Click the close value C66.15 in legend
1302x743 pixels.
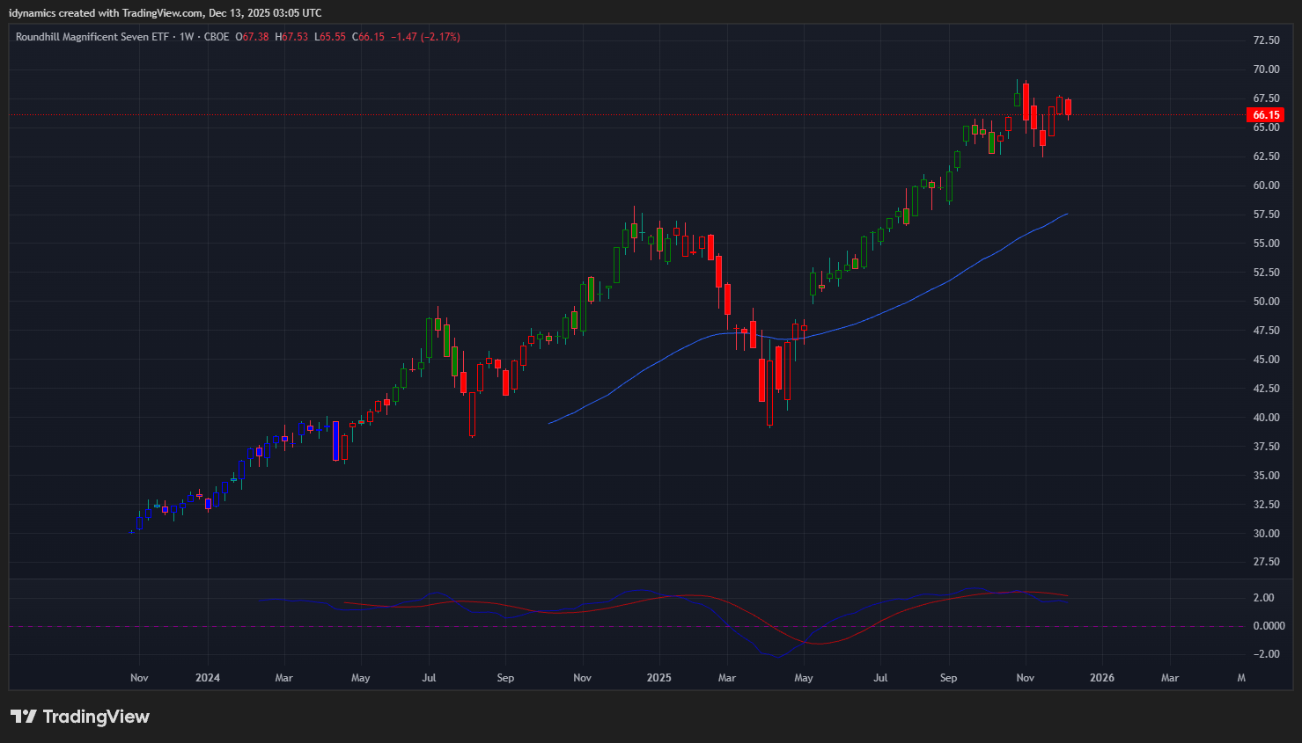click(368, 37)
